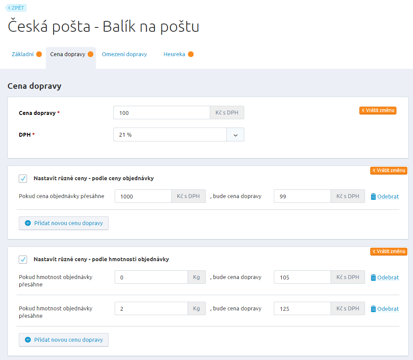The width and height of the screenshot is (413, 360).
Task: Click weight threshold field with 2
Action: pos(151,309)
